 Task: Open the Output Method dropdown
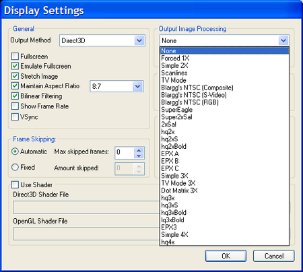tap(139, 40)
